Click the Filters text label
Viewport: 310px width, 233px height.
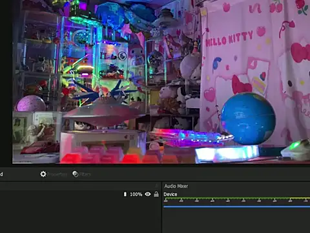[x=85, y=174]
